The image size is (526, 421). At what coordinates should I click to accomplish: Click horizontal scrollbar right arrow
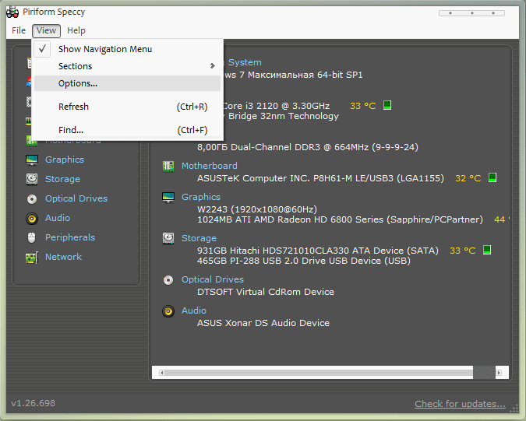click(x=499, y=373)
